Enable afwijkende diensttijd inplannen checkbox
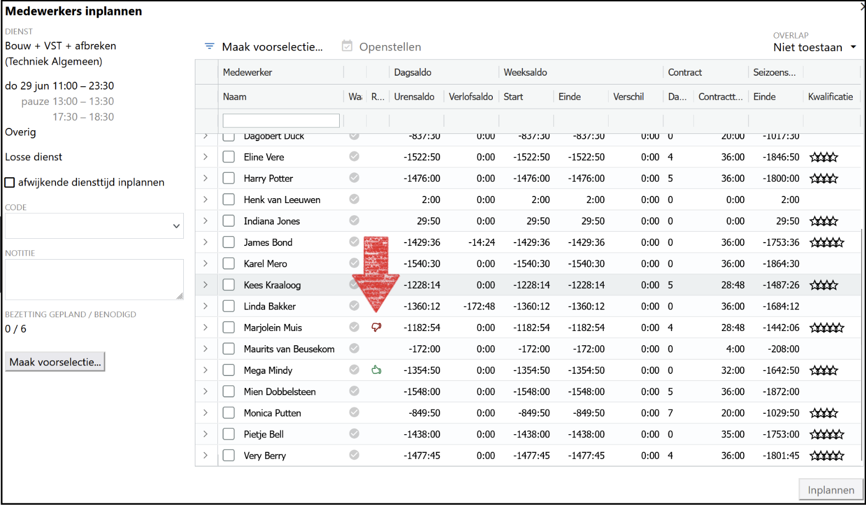866x505 pixels. pyautogui.click(x=10, y=182)
